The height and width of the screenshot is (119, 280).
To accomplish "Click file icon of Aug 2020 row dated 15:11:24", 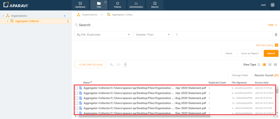I will click(x=81, y=98).
